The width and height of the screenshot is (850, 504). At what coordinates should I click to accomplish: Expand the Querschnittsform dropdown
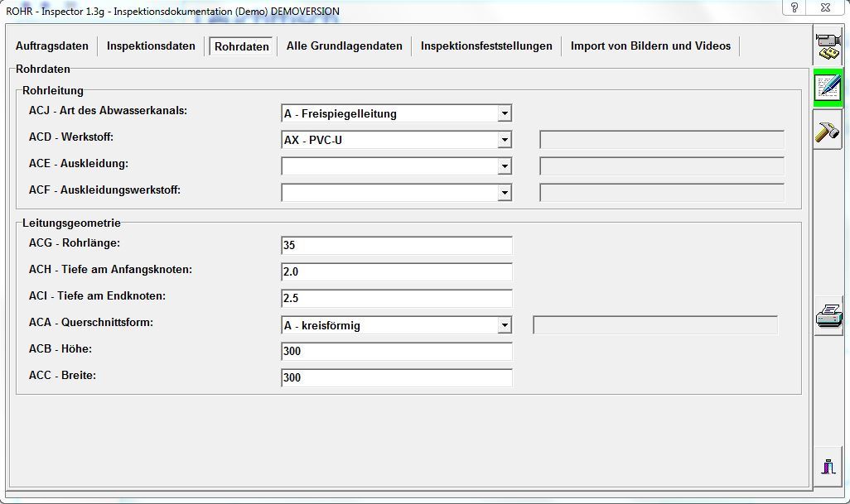pos(505,325)
